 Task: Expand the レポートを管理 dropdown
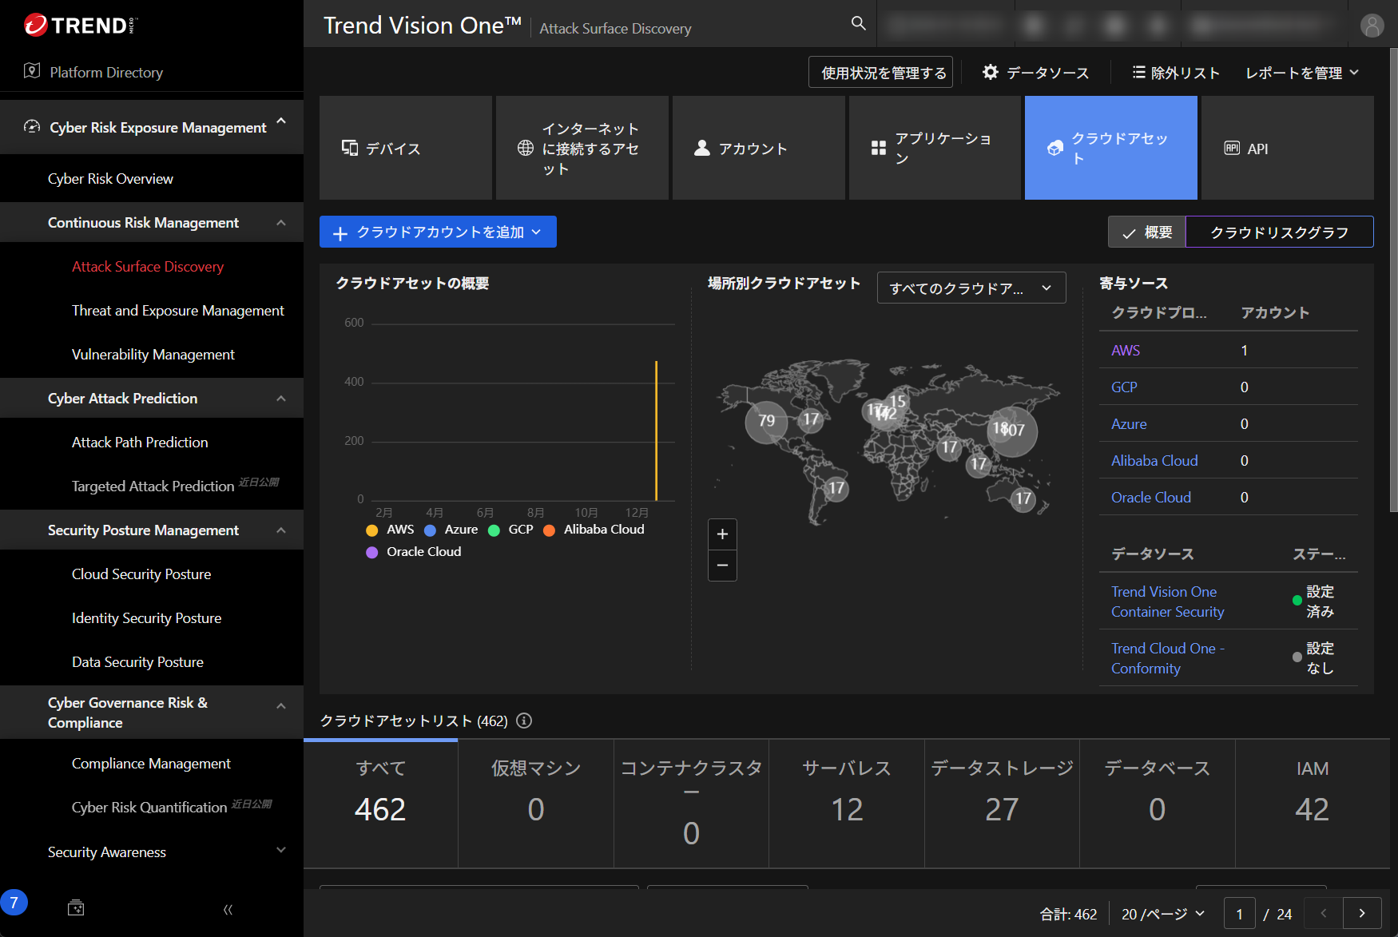point(1301,73)
